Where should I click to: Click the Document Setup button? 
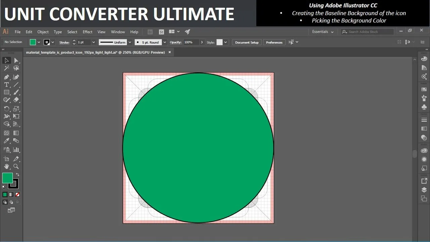pyautogui.click(x=247, y=42)
